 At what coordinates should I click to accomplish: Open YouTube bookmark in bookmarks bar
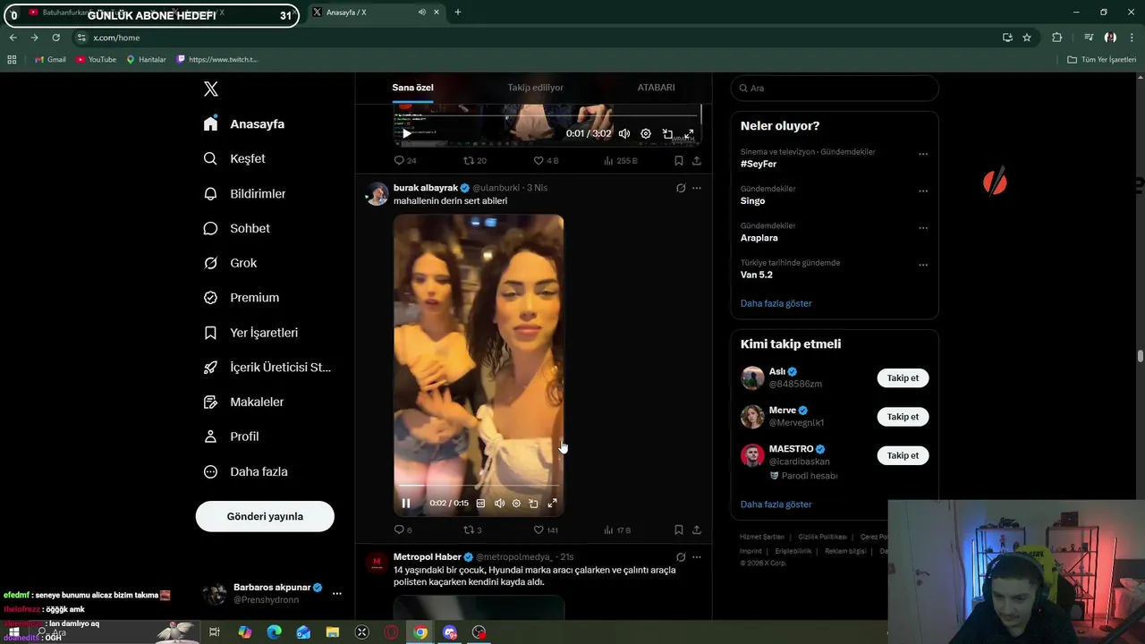97,59
